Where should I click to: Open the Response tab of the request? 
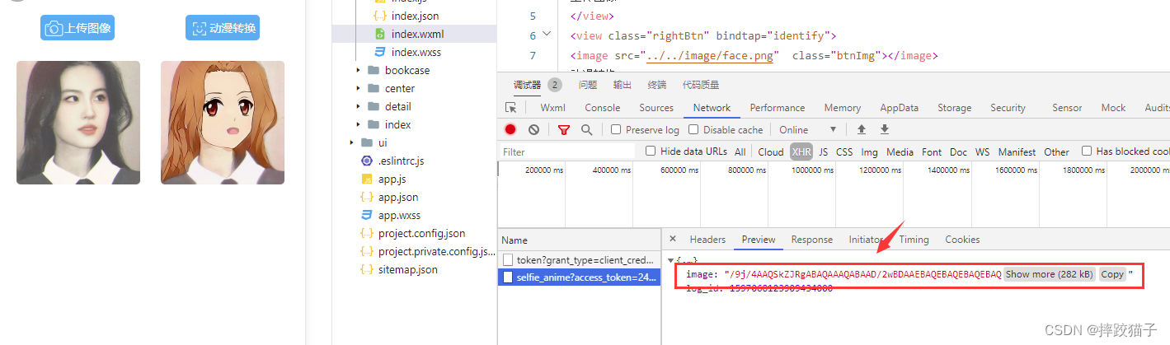point(812,240)
